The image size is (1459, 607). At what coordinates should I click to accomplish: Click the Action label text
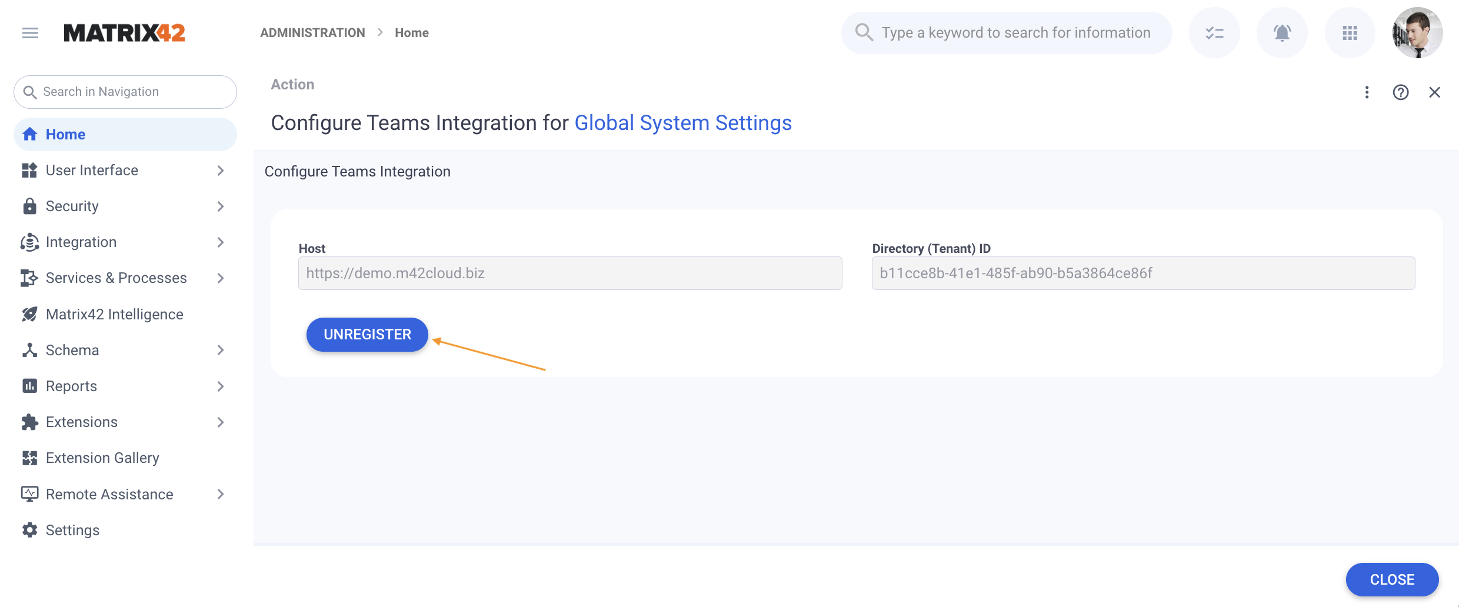(292, 85)
